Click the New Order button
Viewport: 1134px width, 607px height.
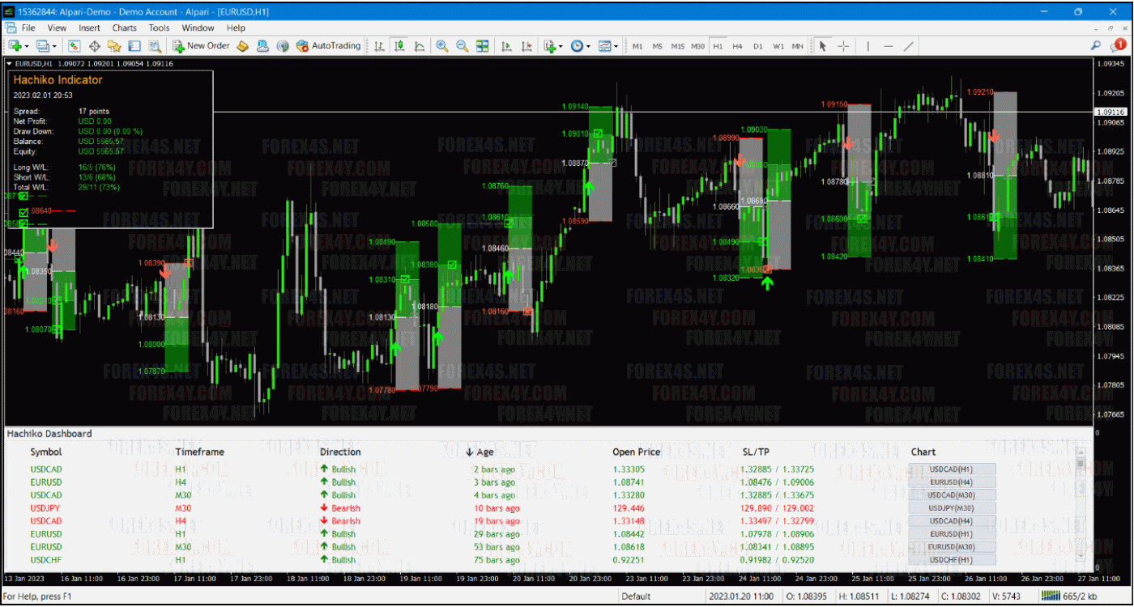pos(201,46)
